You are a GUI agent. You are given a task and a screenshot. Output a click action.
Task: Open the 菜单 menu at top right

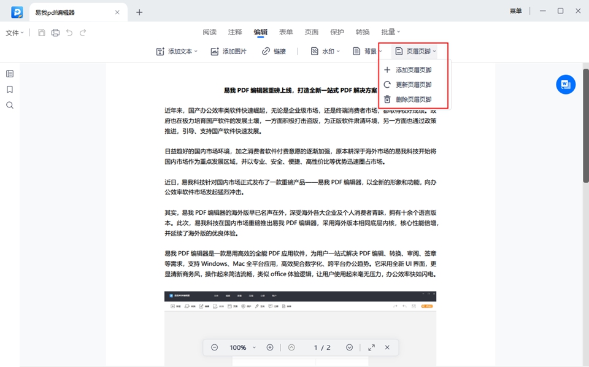coord(515,11)
